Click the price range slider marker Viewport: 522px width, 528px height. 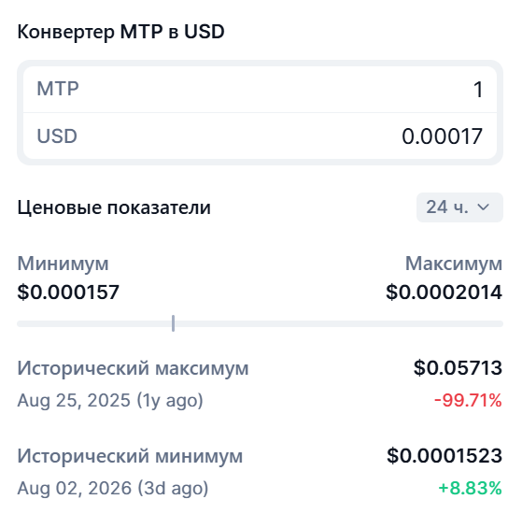pos(173,323)
